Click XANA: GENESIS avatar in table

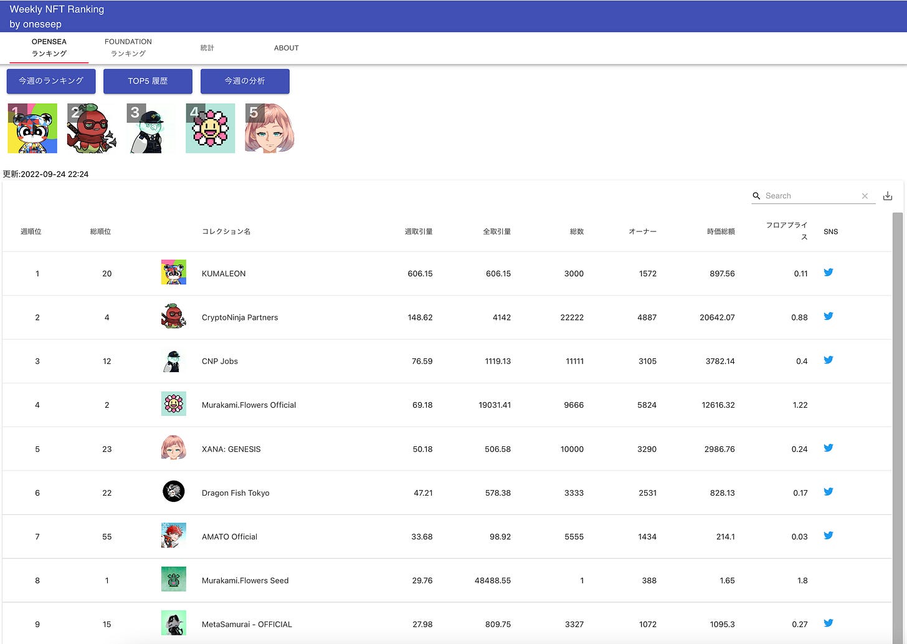[x=174, y=448]
